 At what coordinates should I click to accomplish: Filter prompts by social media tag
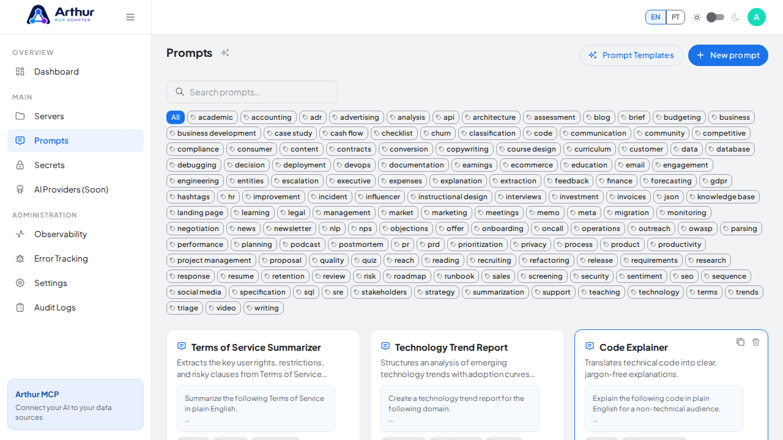[x=196, y=292]
